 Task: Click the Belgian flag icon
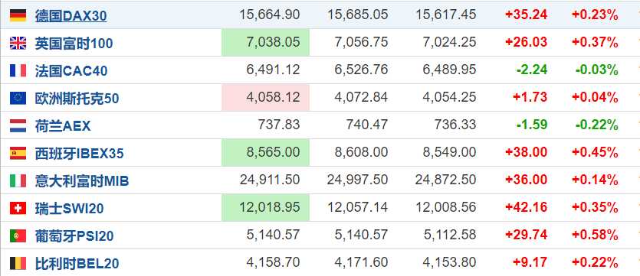click(18, 263)
